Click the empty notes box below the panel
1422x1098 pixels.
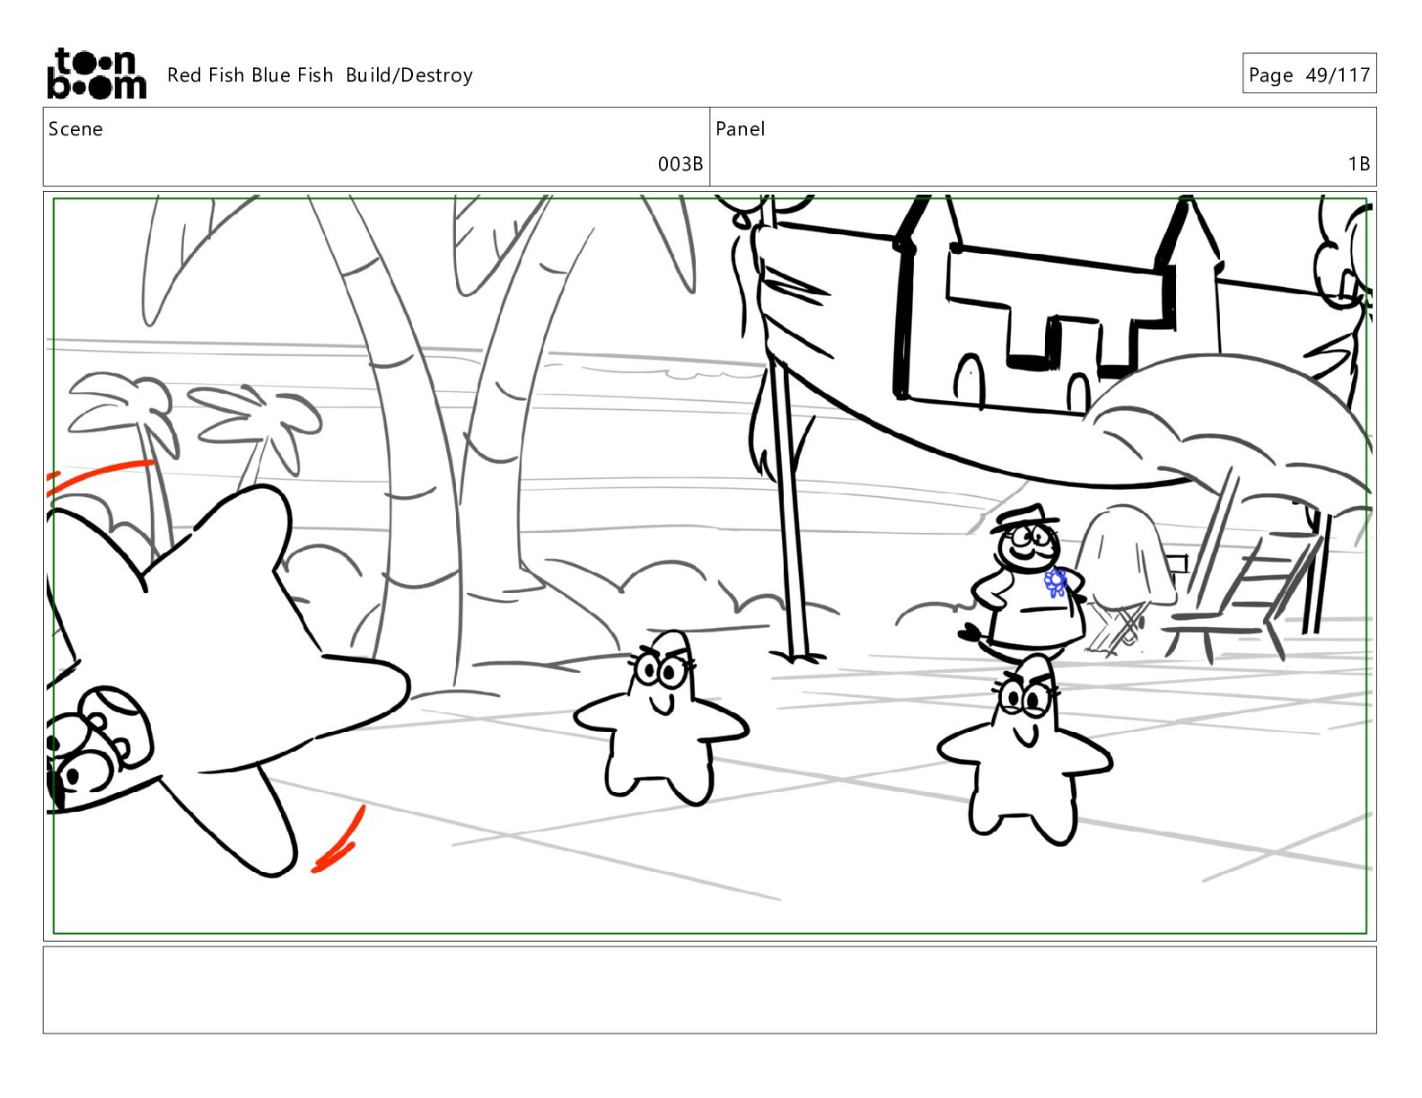coord(709,990)
